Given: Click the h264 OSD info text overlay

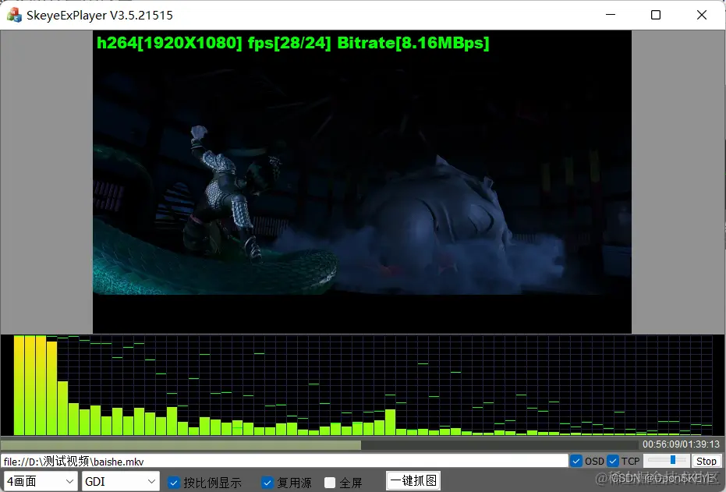Looking at the screenshot, I should pos(292,43).
